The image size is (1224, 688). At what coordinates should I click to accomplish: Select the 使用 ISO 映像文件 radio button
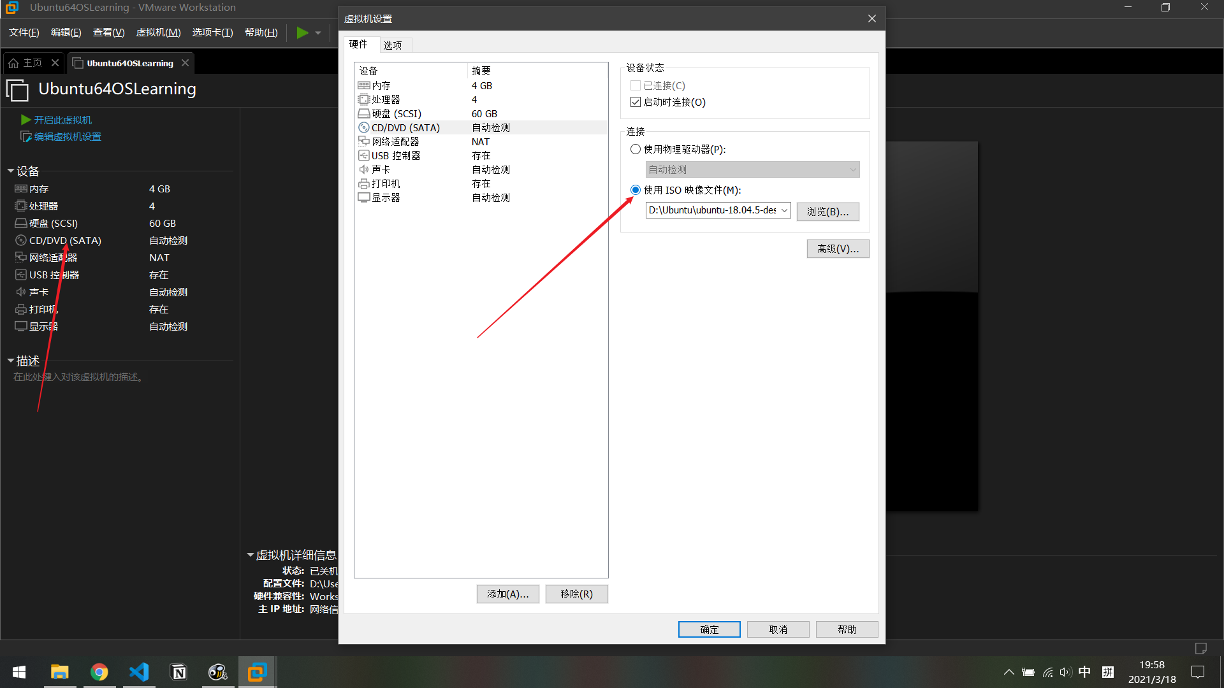point(636,190)
